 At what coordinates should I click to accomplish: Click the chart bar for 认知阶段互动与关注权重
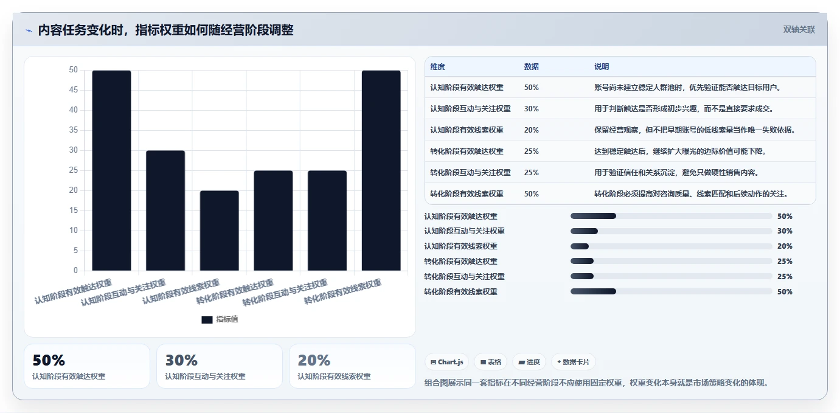click(x=165, y=210)
